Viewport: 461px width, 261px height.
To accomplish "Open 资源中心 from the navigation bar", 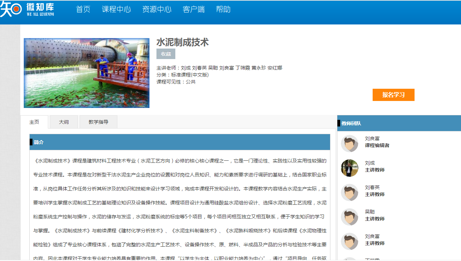I will click(157, 9).
